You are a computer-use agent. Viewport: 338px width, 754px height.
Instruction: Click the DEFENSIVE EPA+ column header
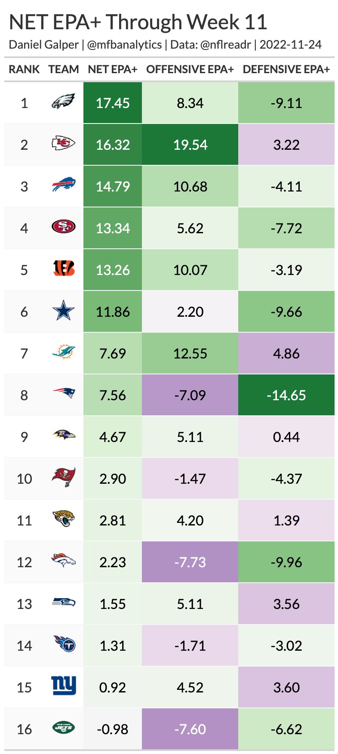tap(286, 69)
